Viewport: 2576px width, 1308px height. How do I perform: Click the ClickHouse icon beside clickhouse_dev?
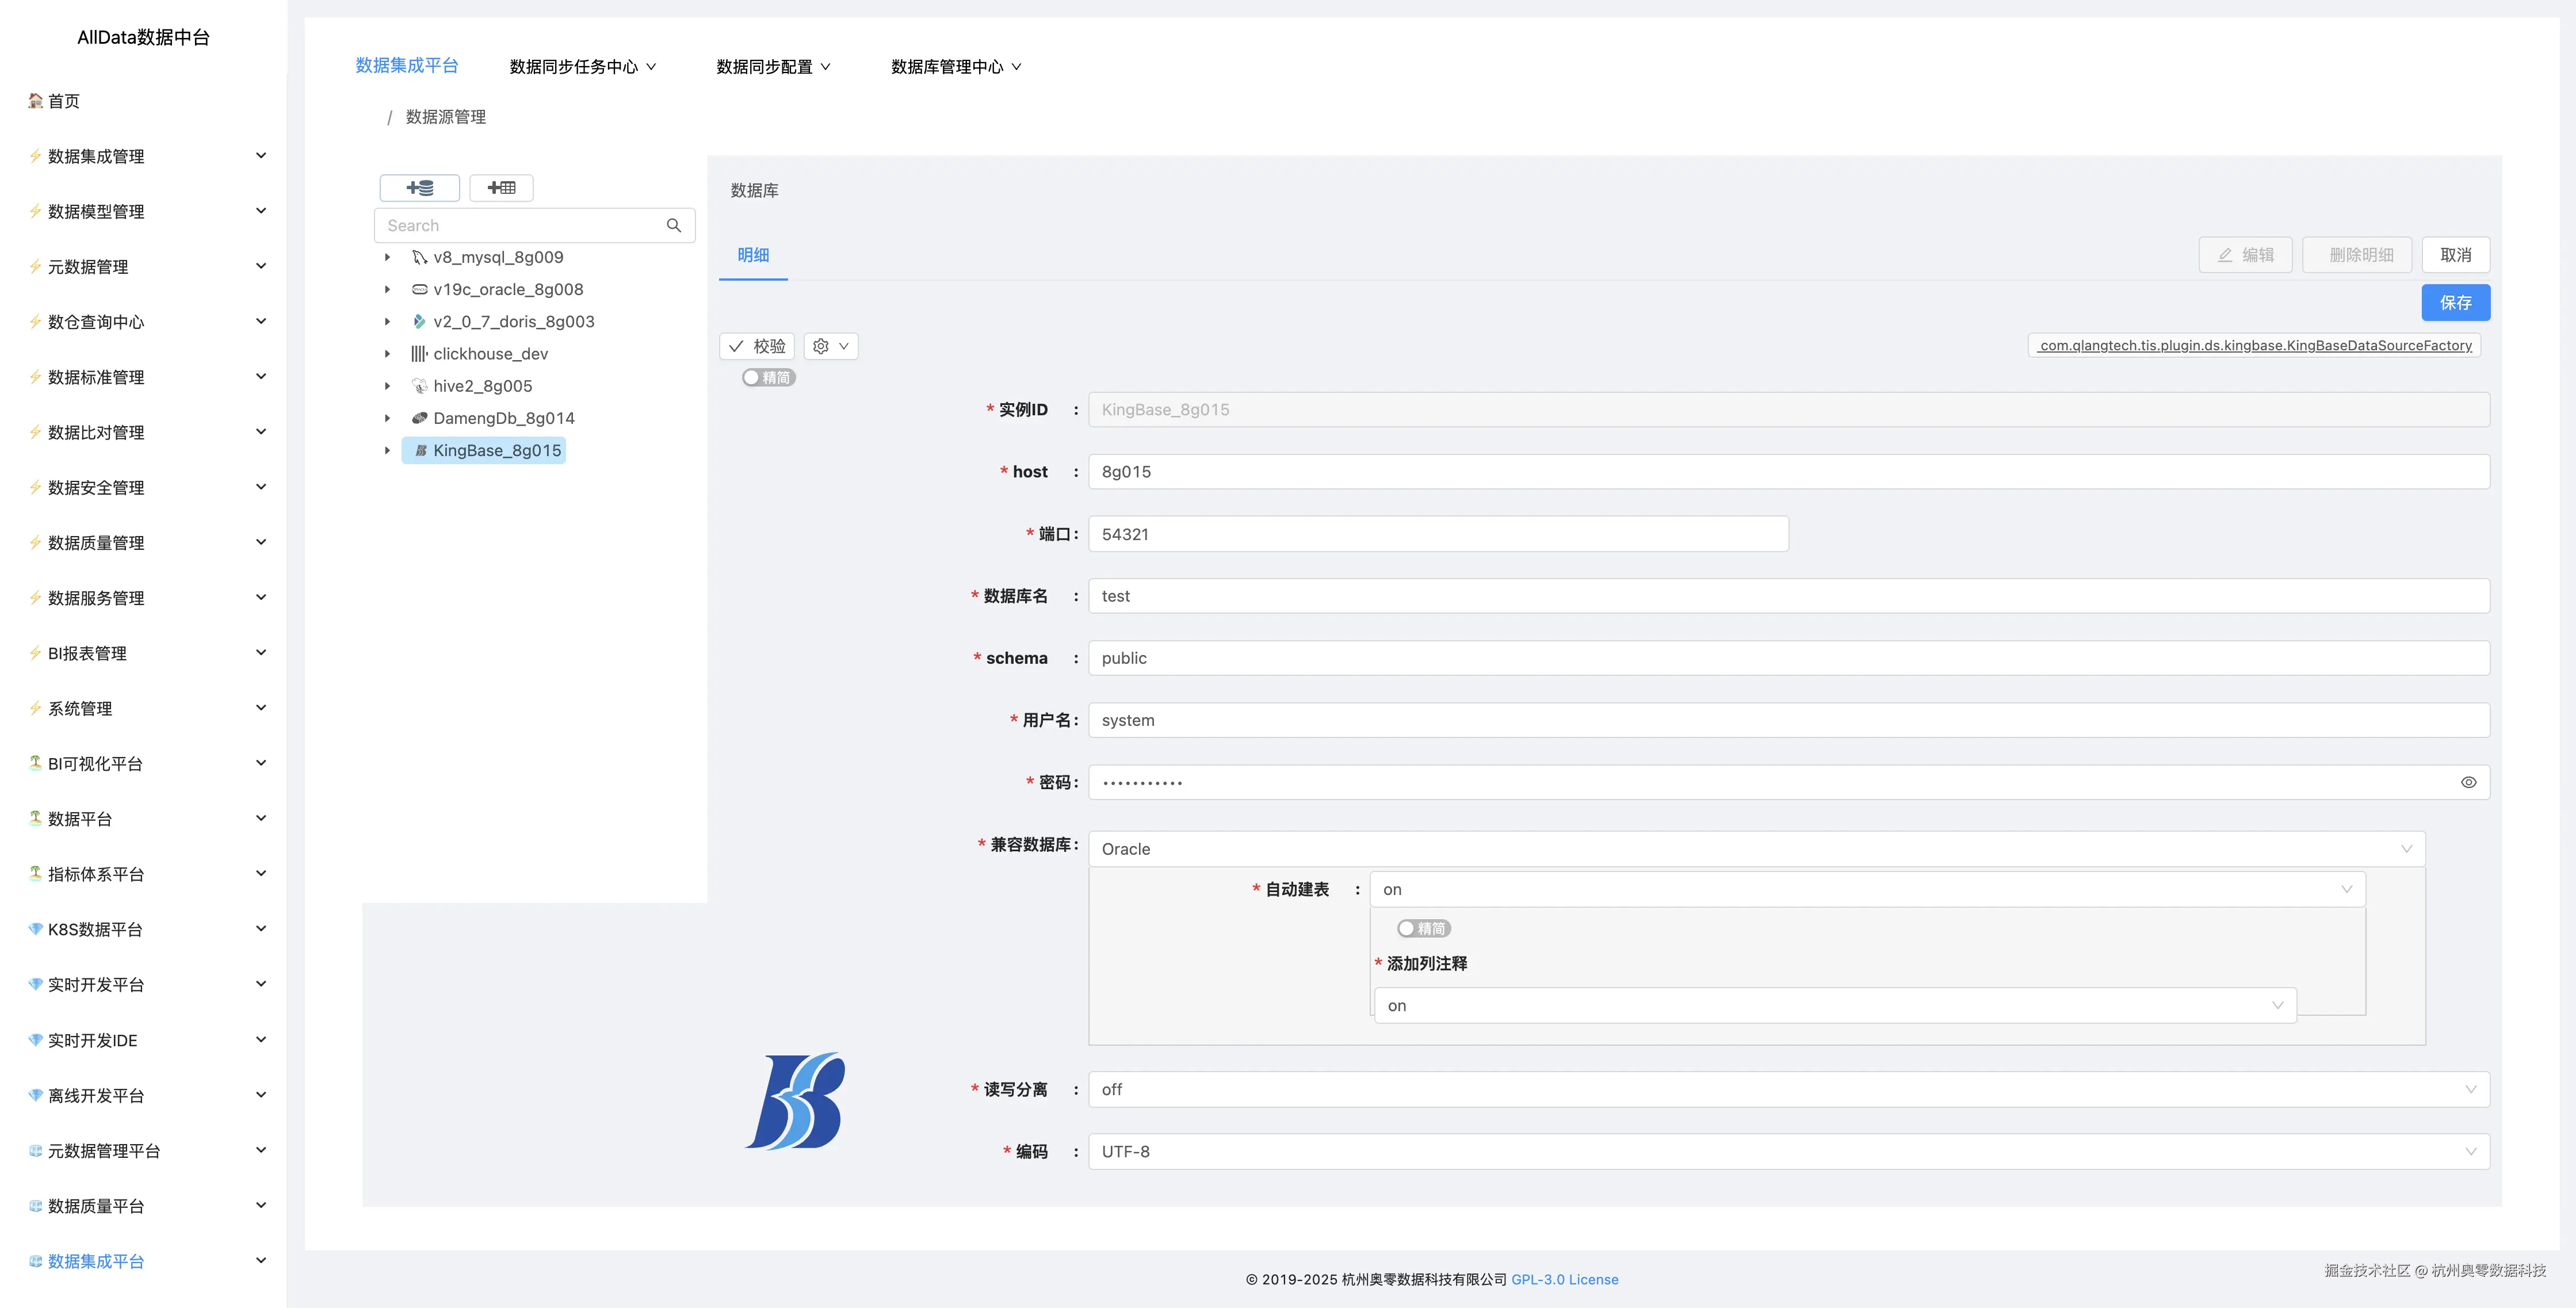[418, 353]
